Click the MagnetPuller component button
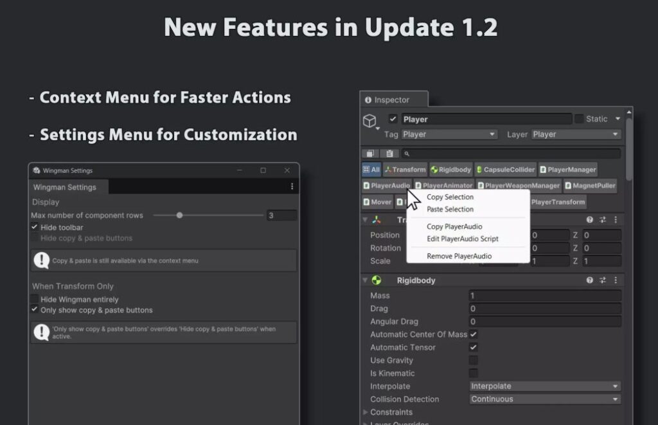658x425 pixels. tap(590, 186)
